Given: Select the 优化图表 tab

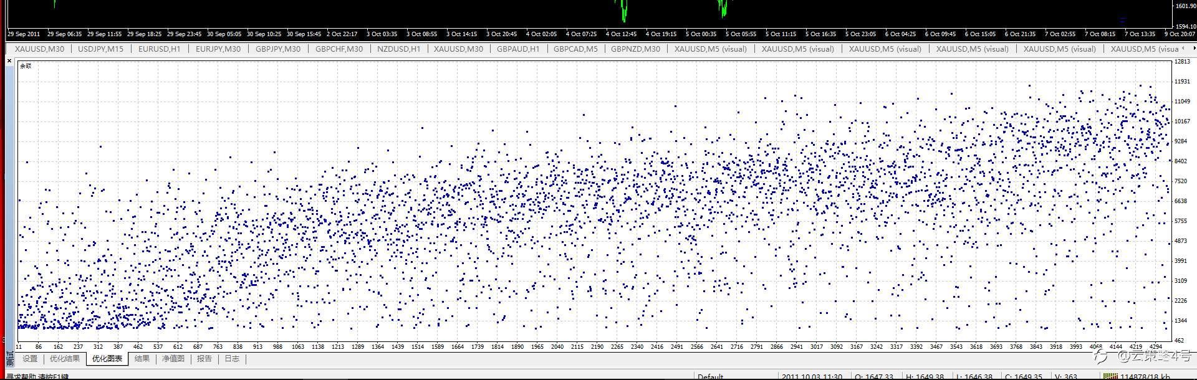Looking at the screenshot, I should [107, 359].
